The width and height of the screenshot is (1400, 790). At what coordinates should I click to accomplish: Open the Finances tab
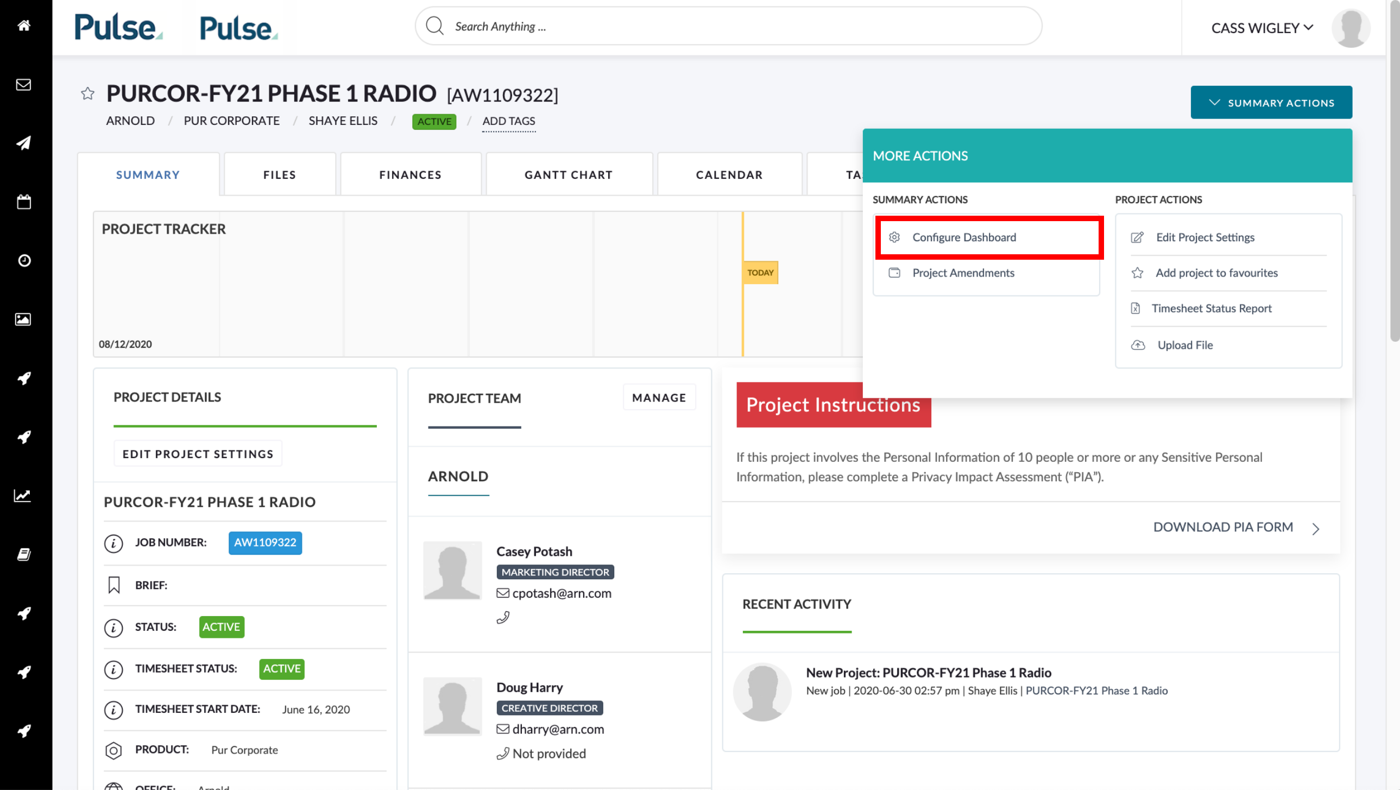411,174
